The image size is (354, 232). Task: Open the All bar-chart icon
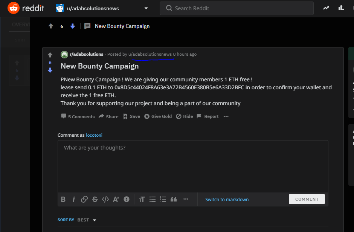341,8
